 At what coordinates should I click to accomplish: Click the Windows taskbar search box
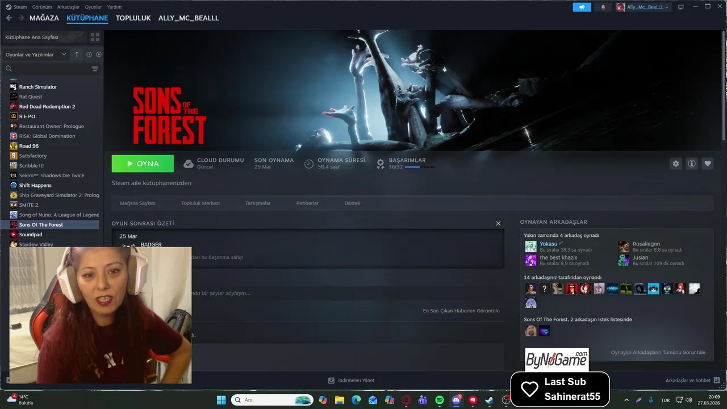271,400
